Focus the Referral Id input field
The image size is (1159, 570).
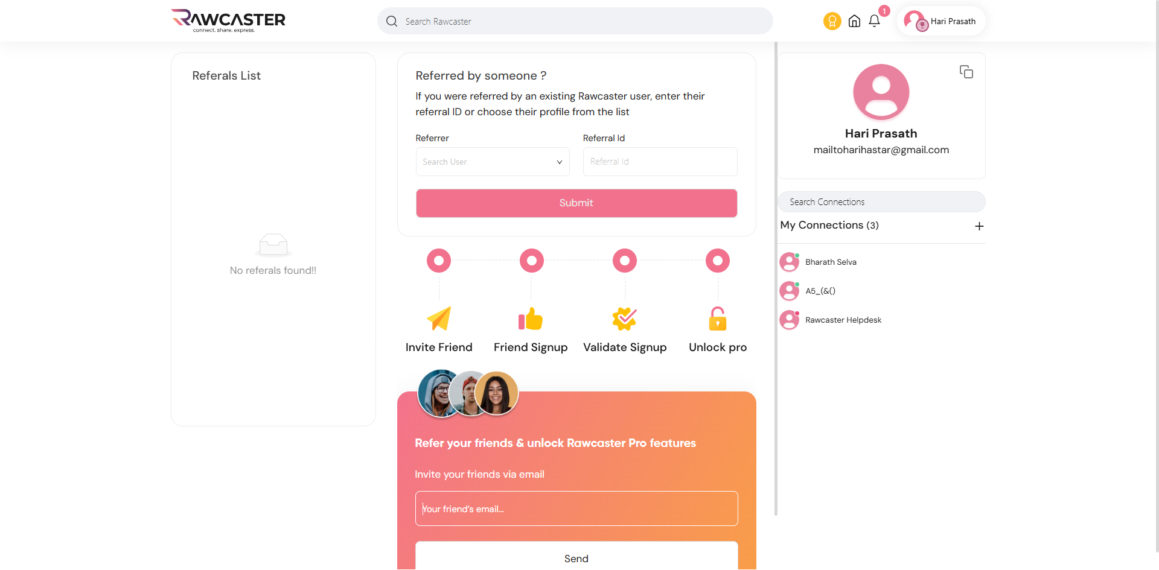(x=659, y=162)
